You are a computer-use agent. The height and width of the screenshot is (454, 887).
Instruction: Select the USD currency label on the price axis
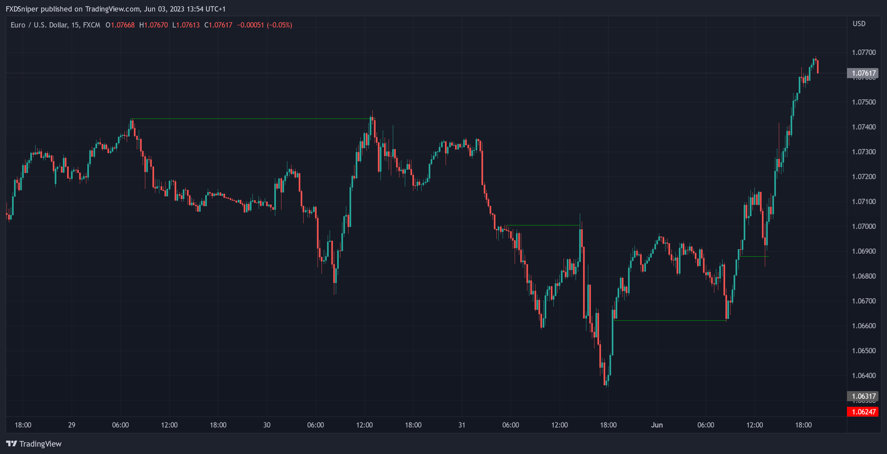point(859,24)
